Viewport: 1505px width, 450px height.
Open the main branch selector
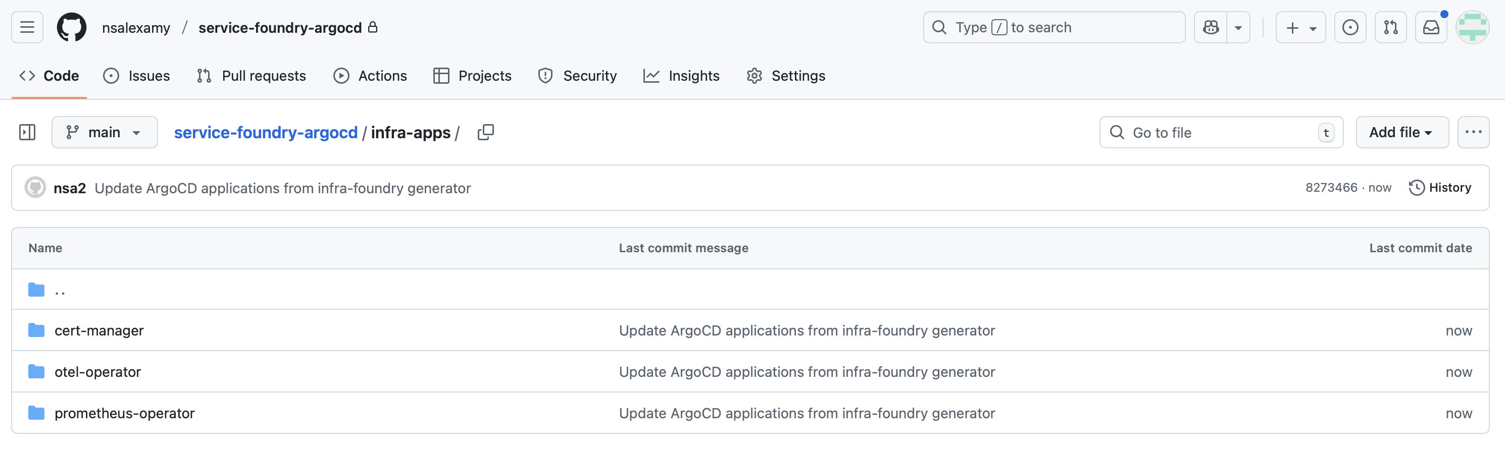105,133
